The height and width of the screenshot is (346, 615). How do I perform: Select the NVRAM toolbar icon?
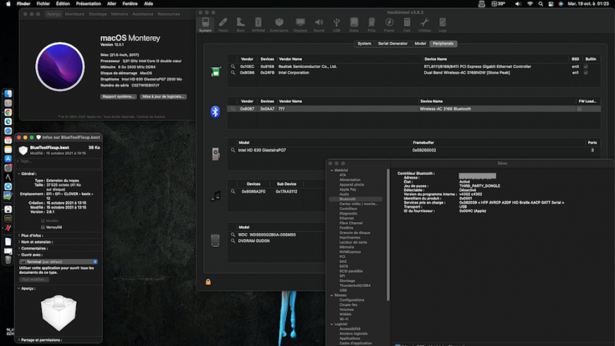point(258,25)
